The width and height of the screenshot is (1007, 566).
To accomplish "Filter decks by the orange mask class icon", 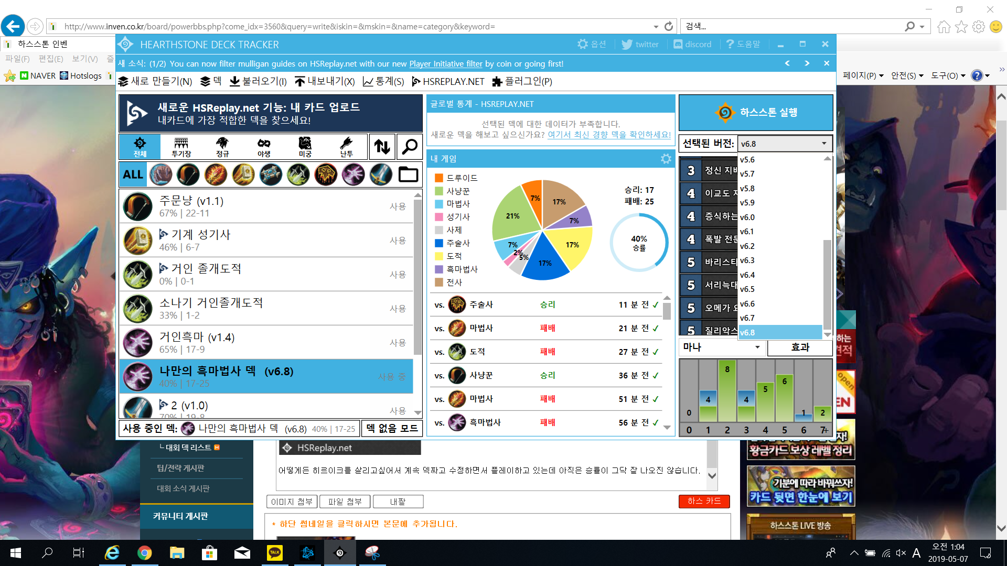I will pyautogui.click(x=326, y=175).
